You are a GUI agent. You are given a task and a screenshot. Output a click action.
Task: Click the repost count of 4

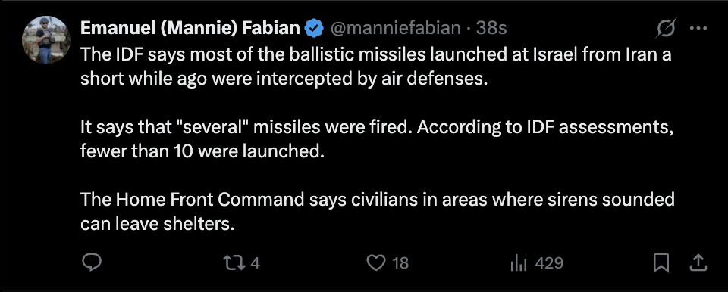[x=255, y=263]
